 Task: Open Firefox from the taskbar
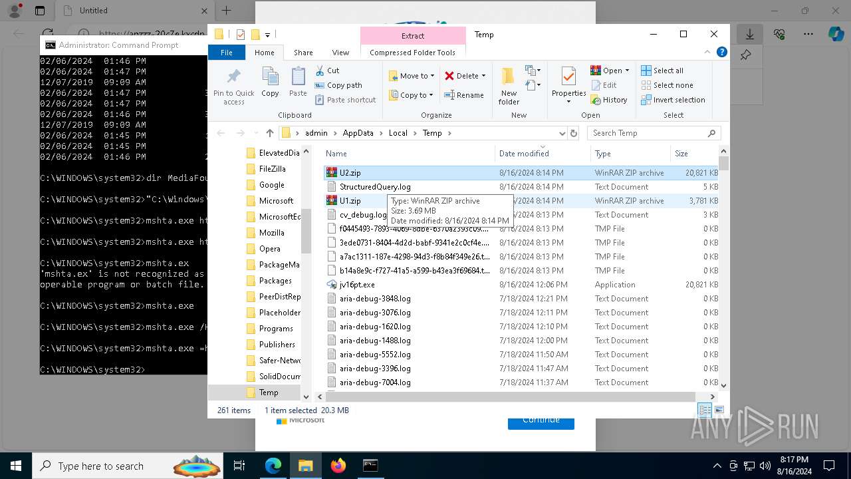[338, 466]
